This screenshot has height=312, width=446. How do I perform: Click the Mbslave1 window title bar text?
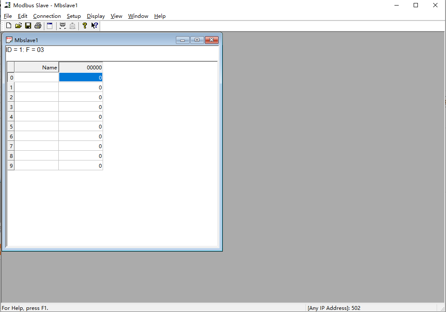click(x=26, y=40)
